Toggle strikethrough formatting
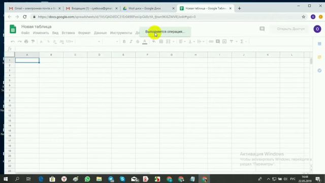 [x=138, y=42]
